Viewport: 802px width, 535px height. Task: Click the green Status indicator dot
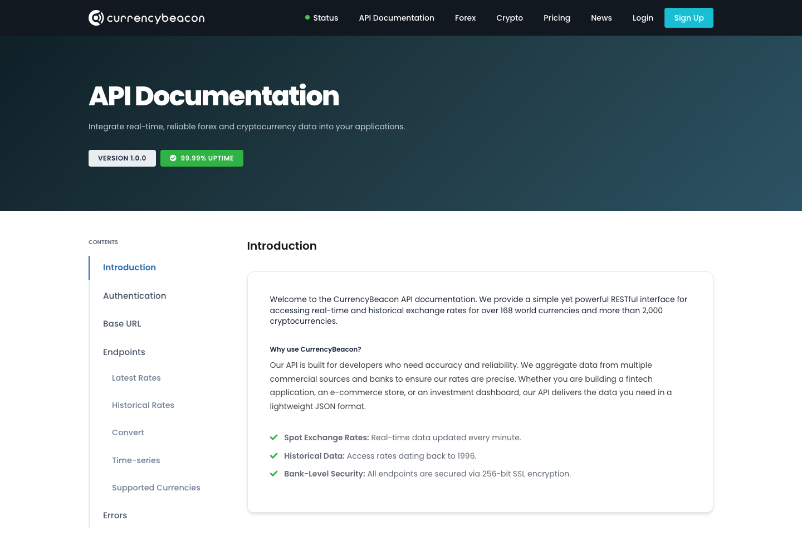click(x=307, y=17)
